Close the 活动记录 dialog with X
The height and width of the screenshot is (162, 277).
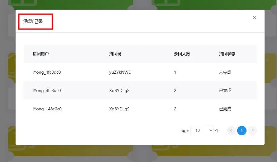[254, 18]
